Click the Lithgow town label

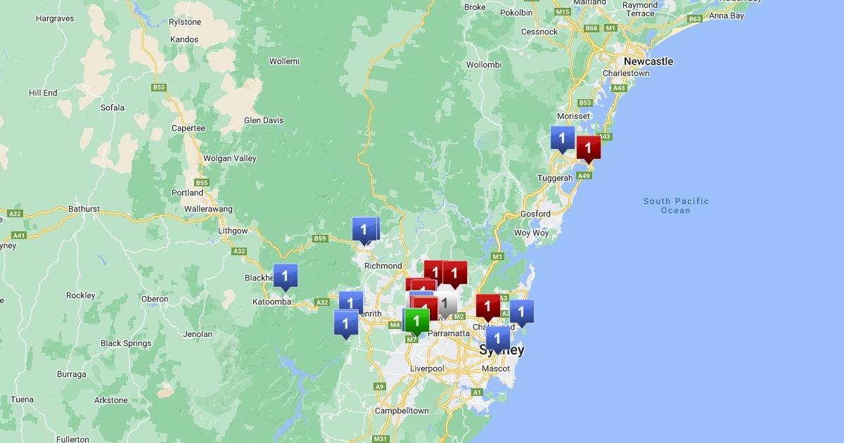[x=233, y=231]
